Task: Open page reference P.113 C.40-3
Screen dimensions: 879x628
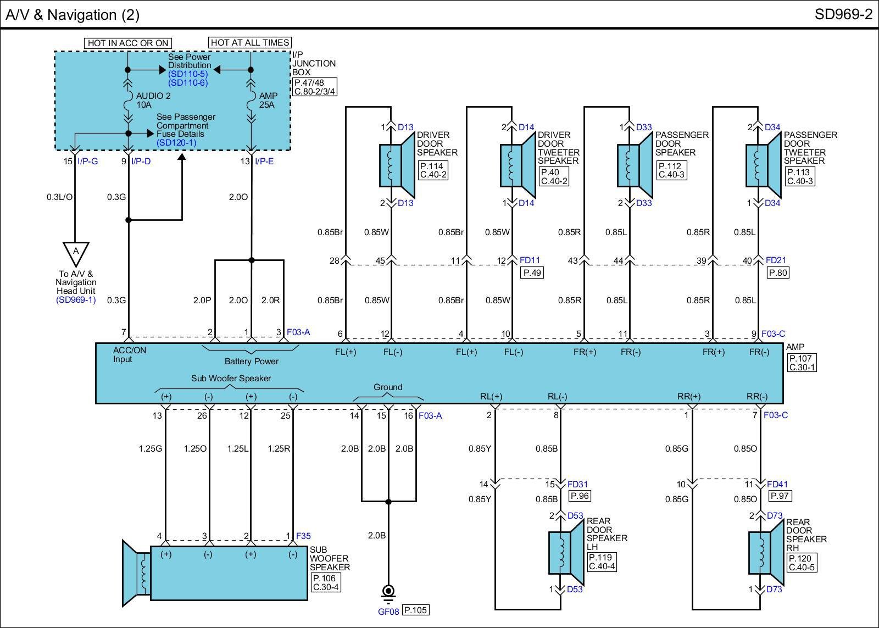Action: [x=800, y=177]
